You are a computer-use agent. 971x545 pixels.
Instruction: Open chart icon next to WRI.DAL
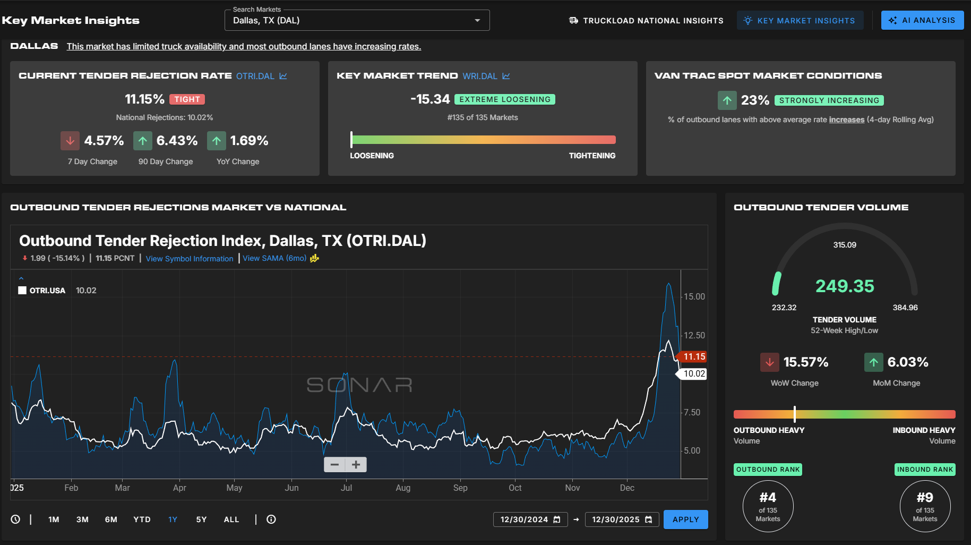tap(506, 76)
